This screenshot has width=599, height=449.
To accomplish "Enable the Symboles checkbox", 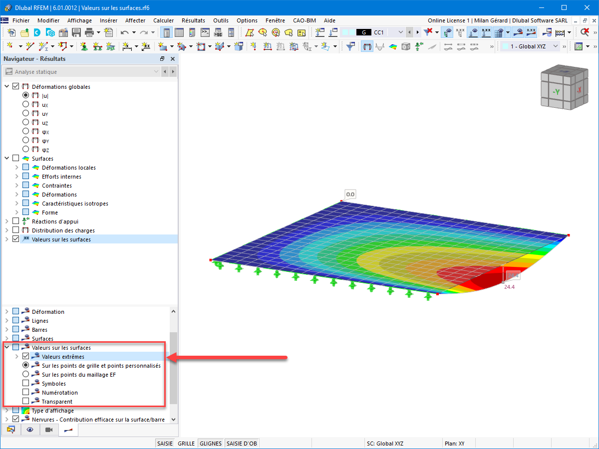I will pos(26,384).
